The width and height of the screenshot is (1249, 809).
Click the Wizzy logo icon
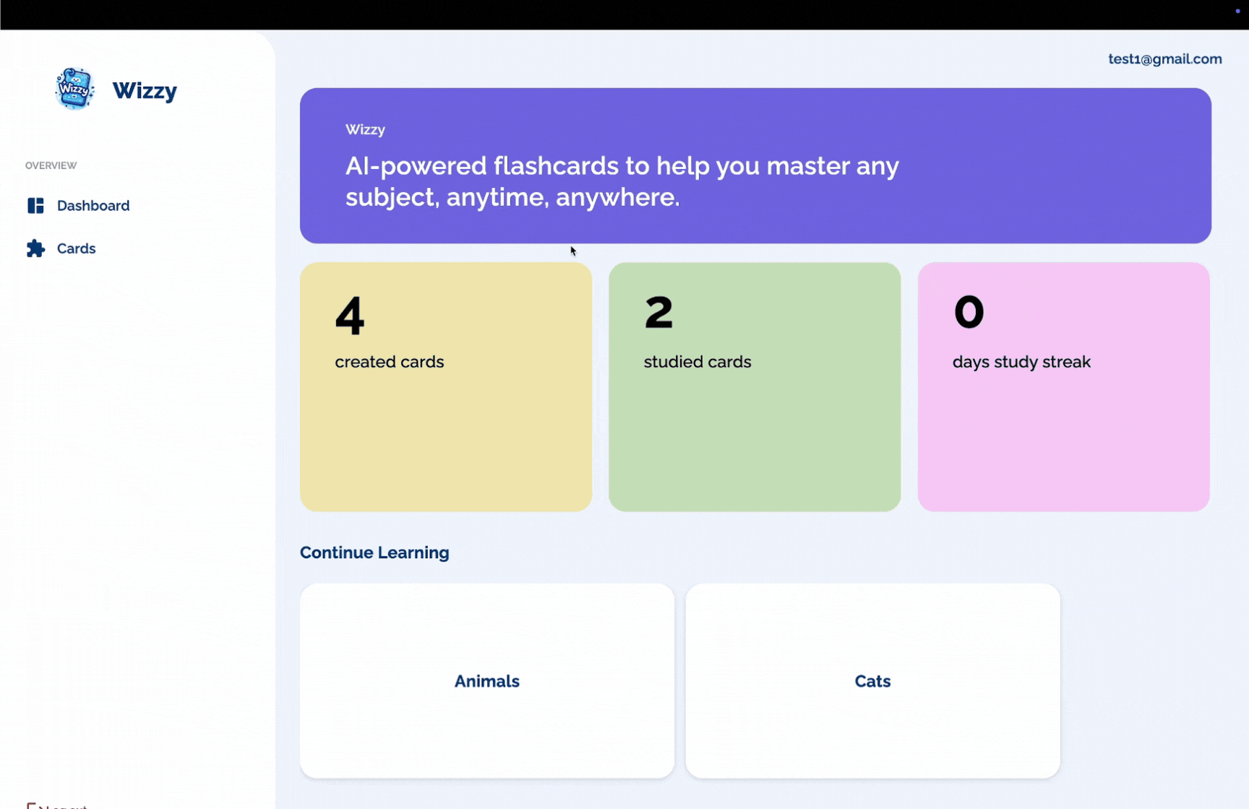(x=75, y=88)
